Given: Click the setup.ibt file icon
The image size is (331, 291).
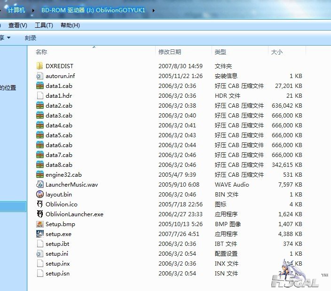Looking at the screenshot, I should coord(39,244).
